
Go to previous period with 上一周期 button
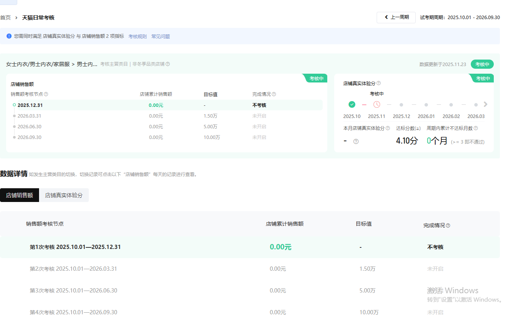pos(396,17)
